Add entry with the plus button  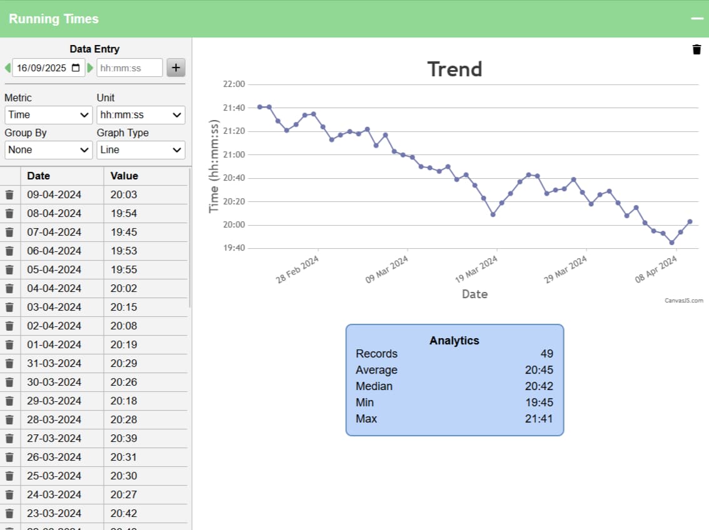tap(176, 67)
